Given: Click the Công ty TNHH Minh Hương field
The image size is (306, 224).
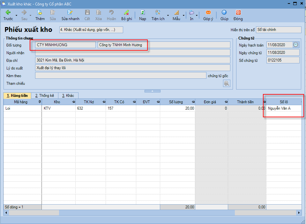Looking at the screenshot, I should tap(164, 45).
